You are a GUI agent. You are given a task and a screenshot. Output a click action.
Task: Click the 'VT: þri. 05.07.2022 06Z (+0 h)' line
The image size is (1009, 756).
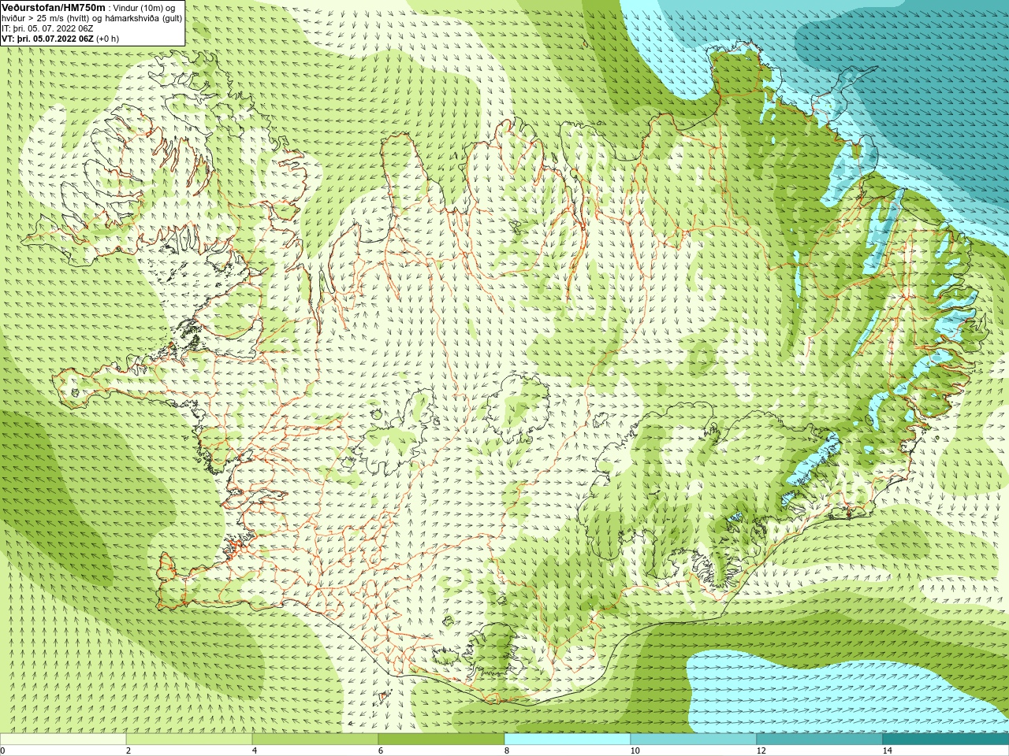point(61,39)
